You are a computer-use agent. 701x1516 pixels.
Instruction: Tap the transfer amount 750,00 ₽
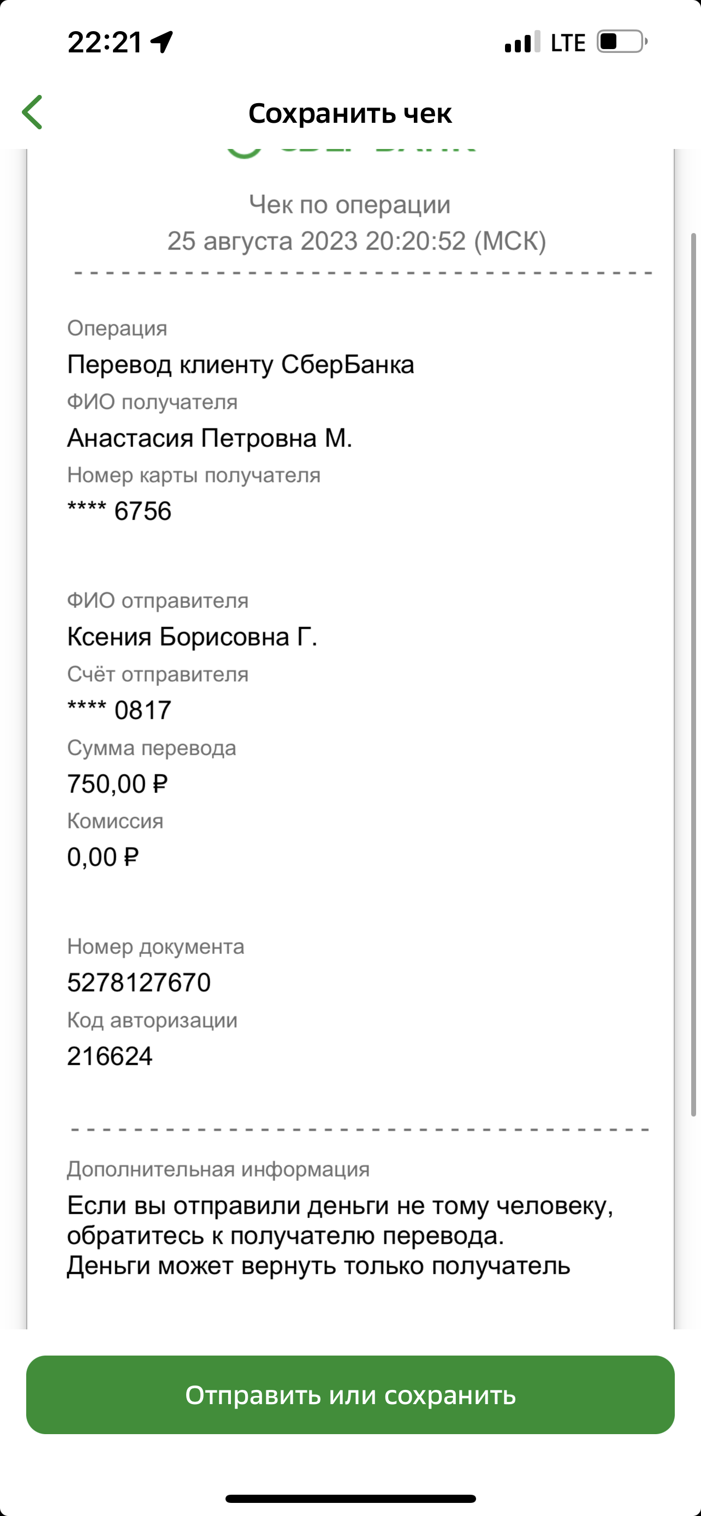tap(118, 784)
